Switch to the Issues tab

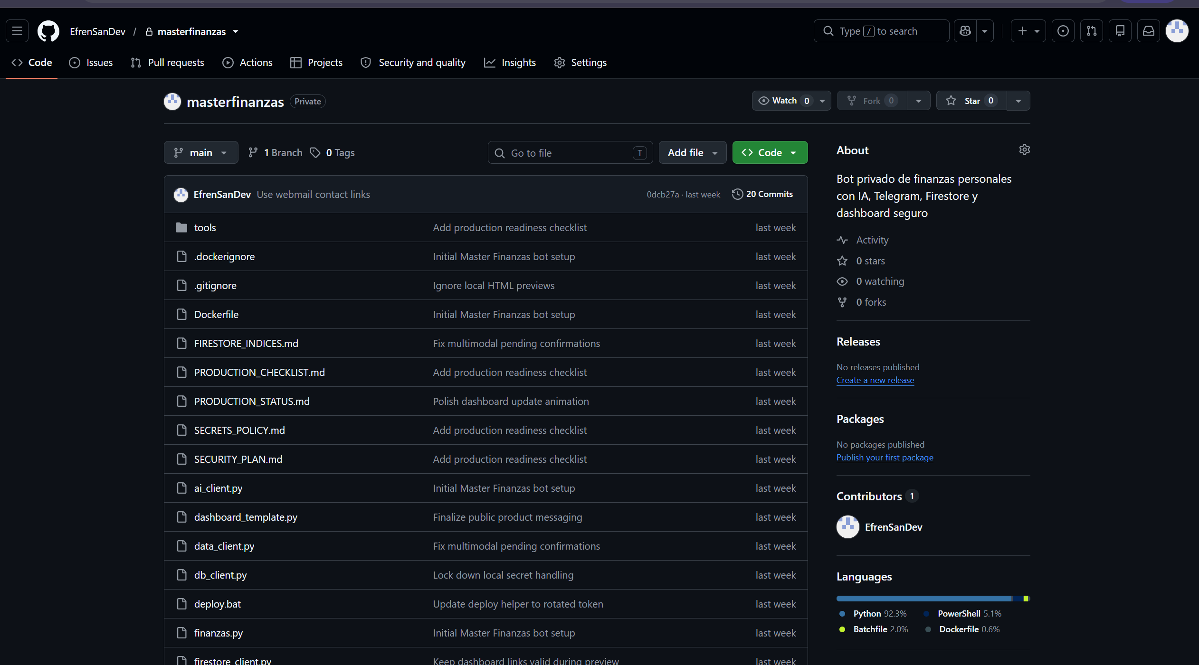point(91,63)
